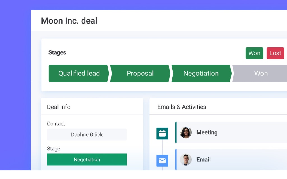Click the avatar next to Meeting
This screenshot has width=287, height=179.
[186, 132]
